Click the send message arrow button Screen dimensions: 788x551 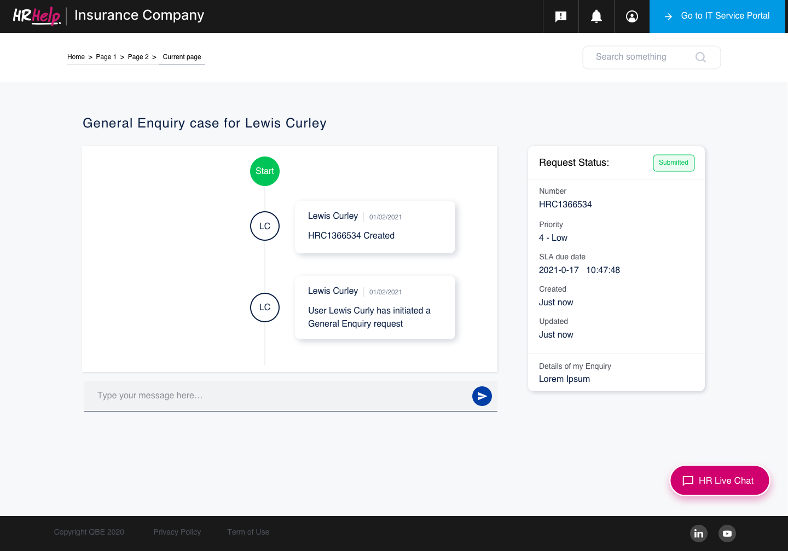[482, 396]
